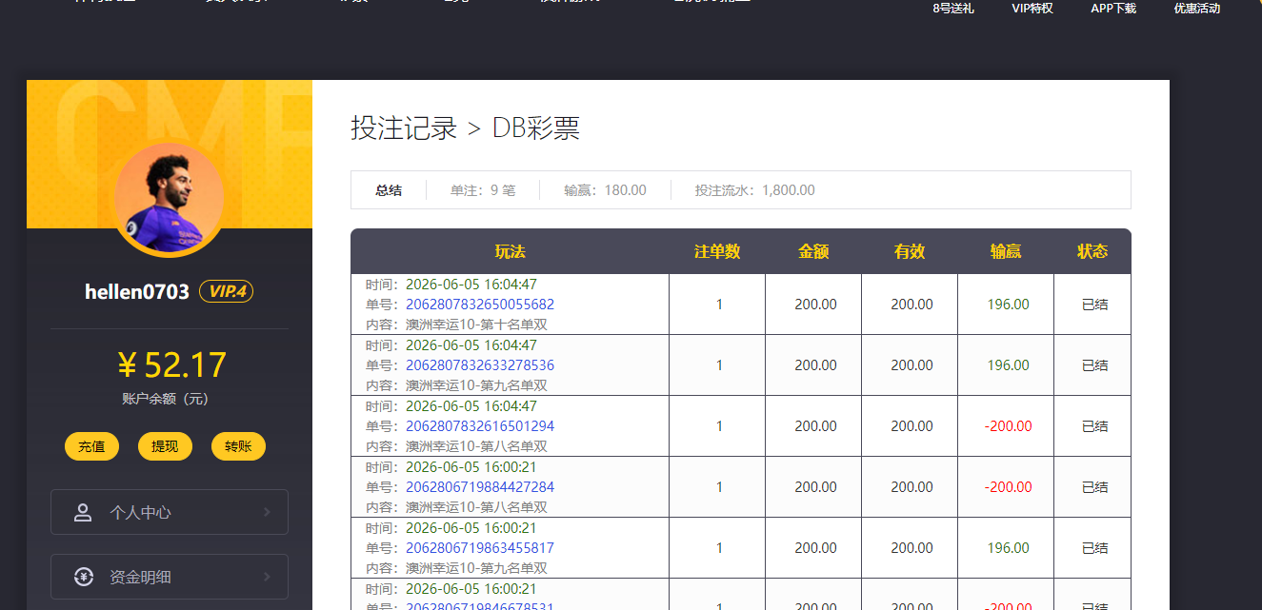Click the 澳洲幸运10-第十名单双 content text
This screenshot has width=1262, height=610.
point(476,325)
